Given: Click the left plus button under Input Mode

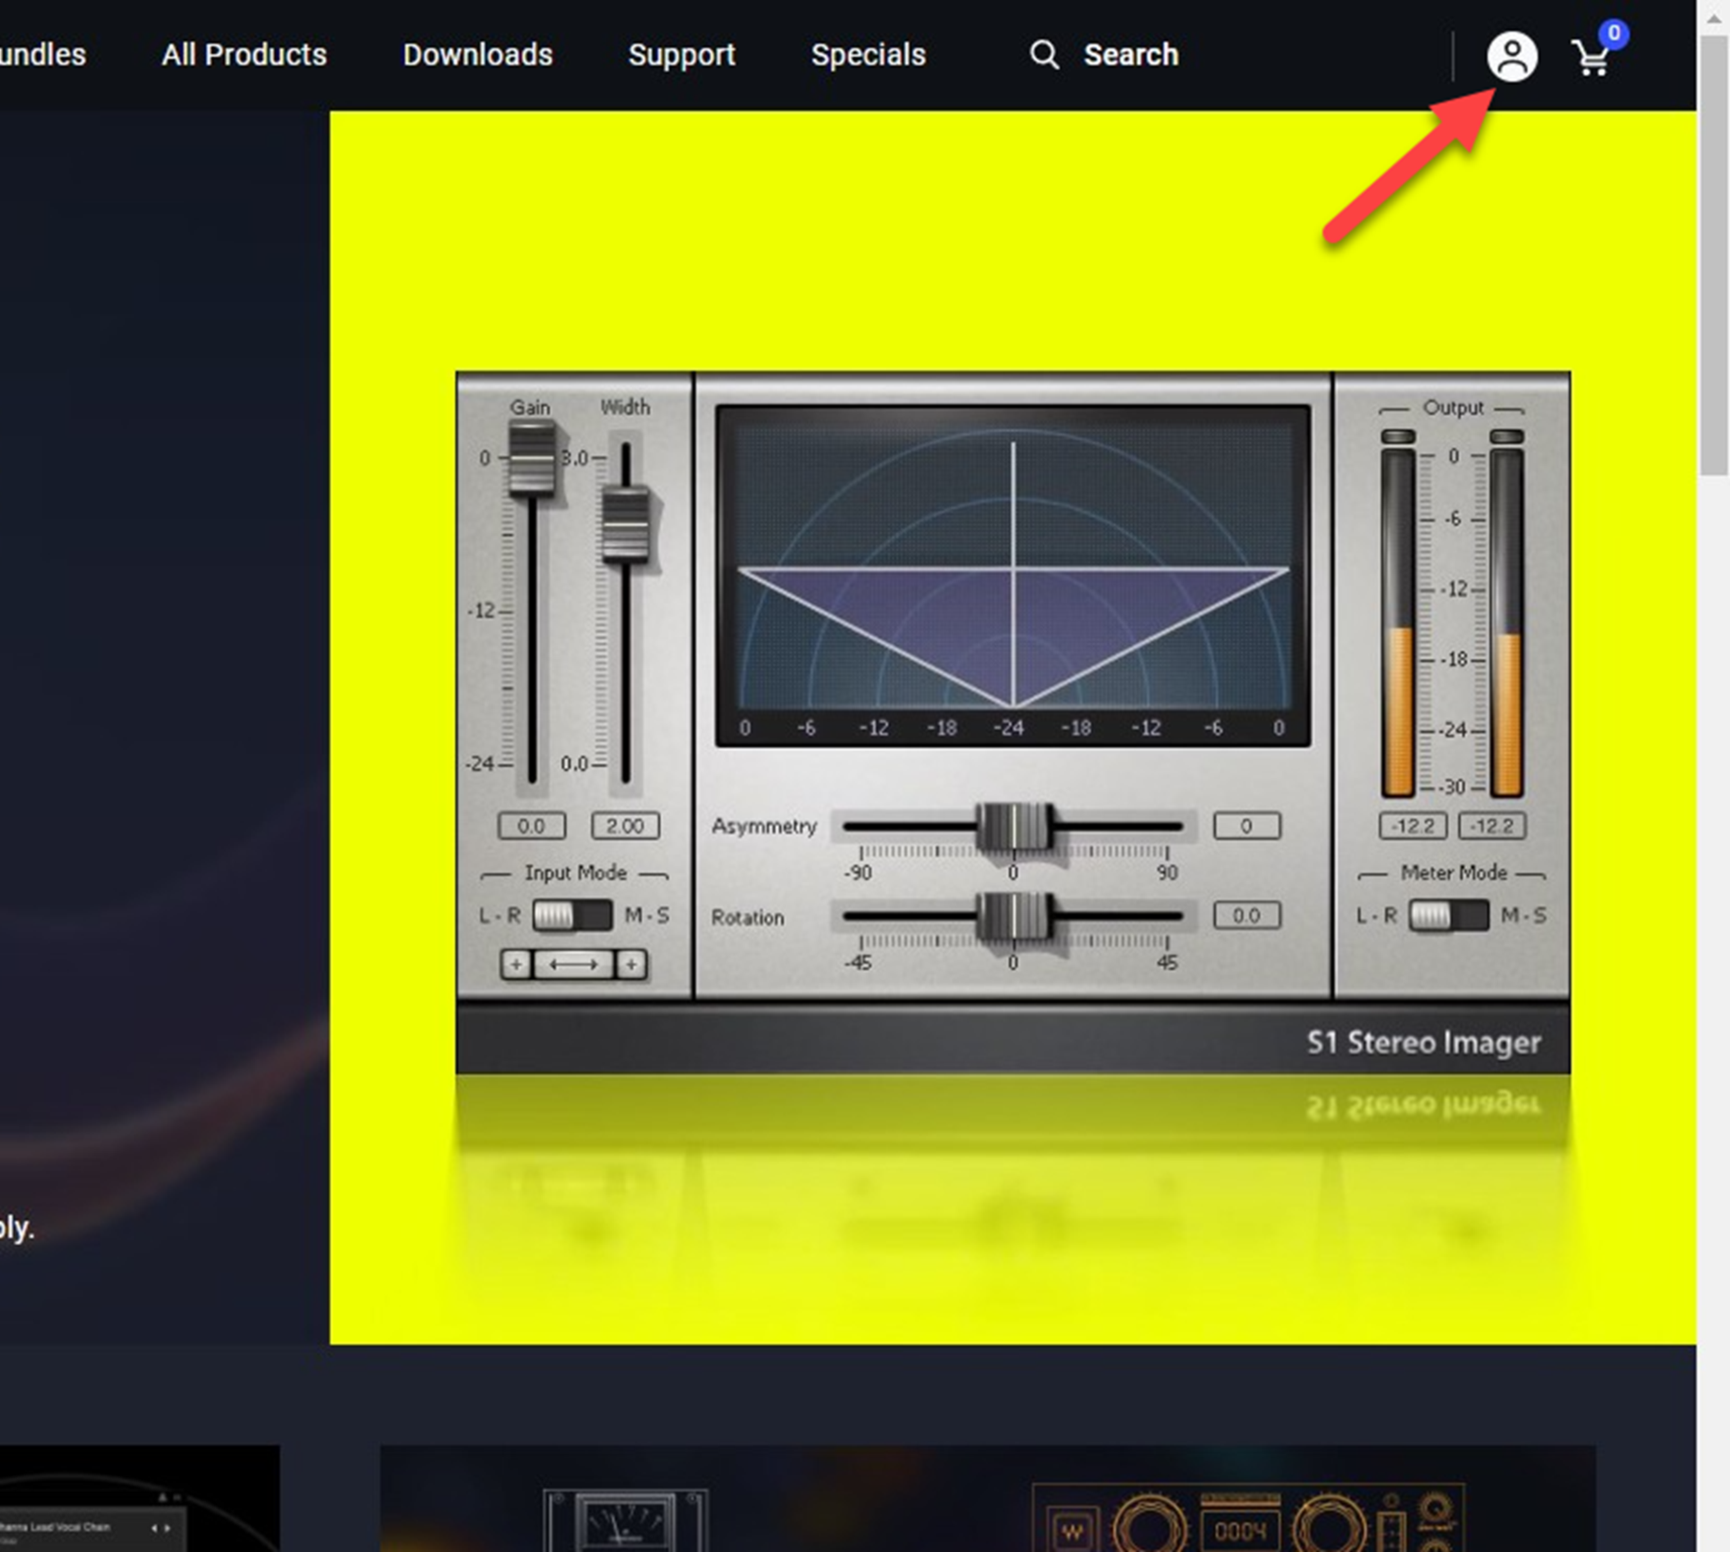Looking at the screenshot, I should tap(516, 965).
